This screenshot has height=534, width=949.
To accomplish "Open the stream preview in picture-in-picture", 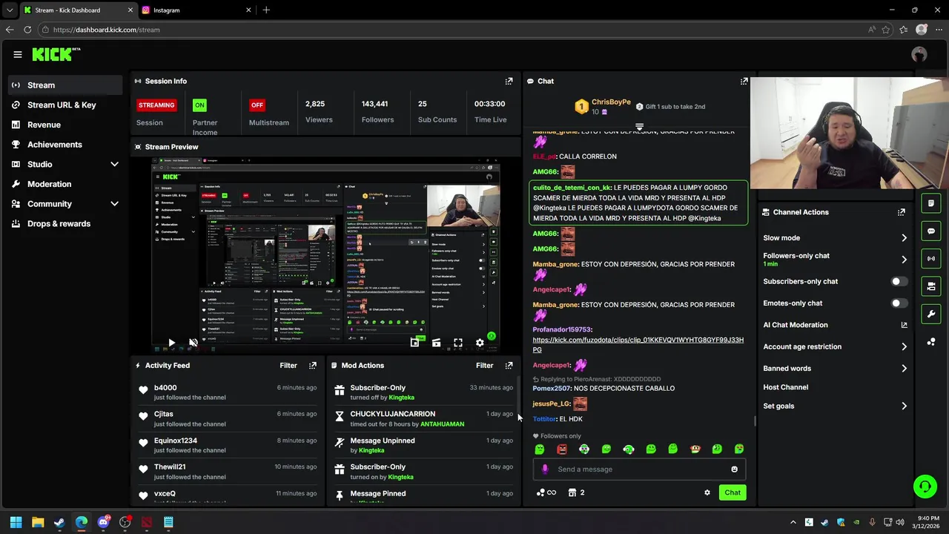I will pos(414,343).
